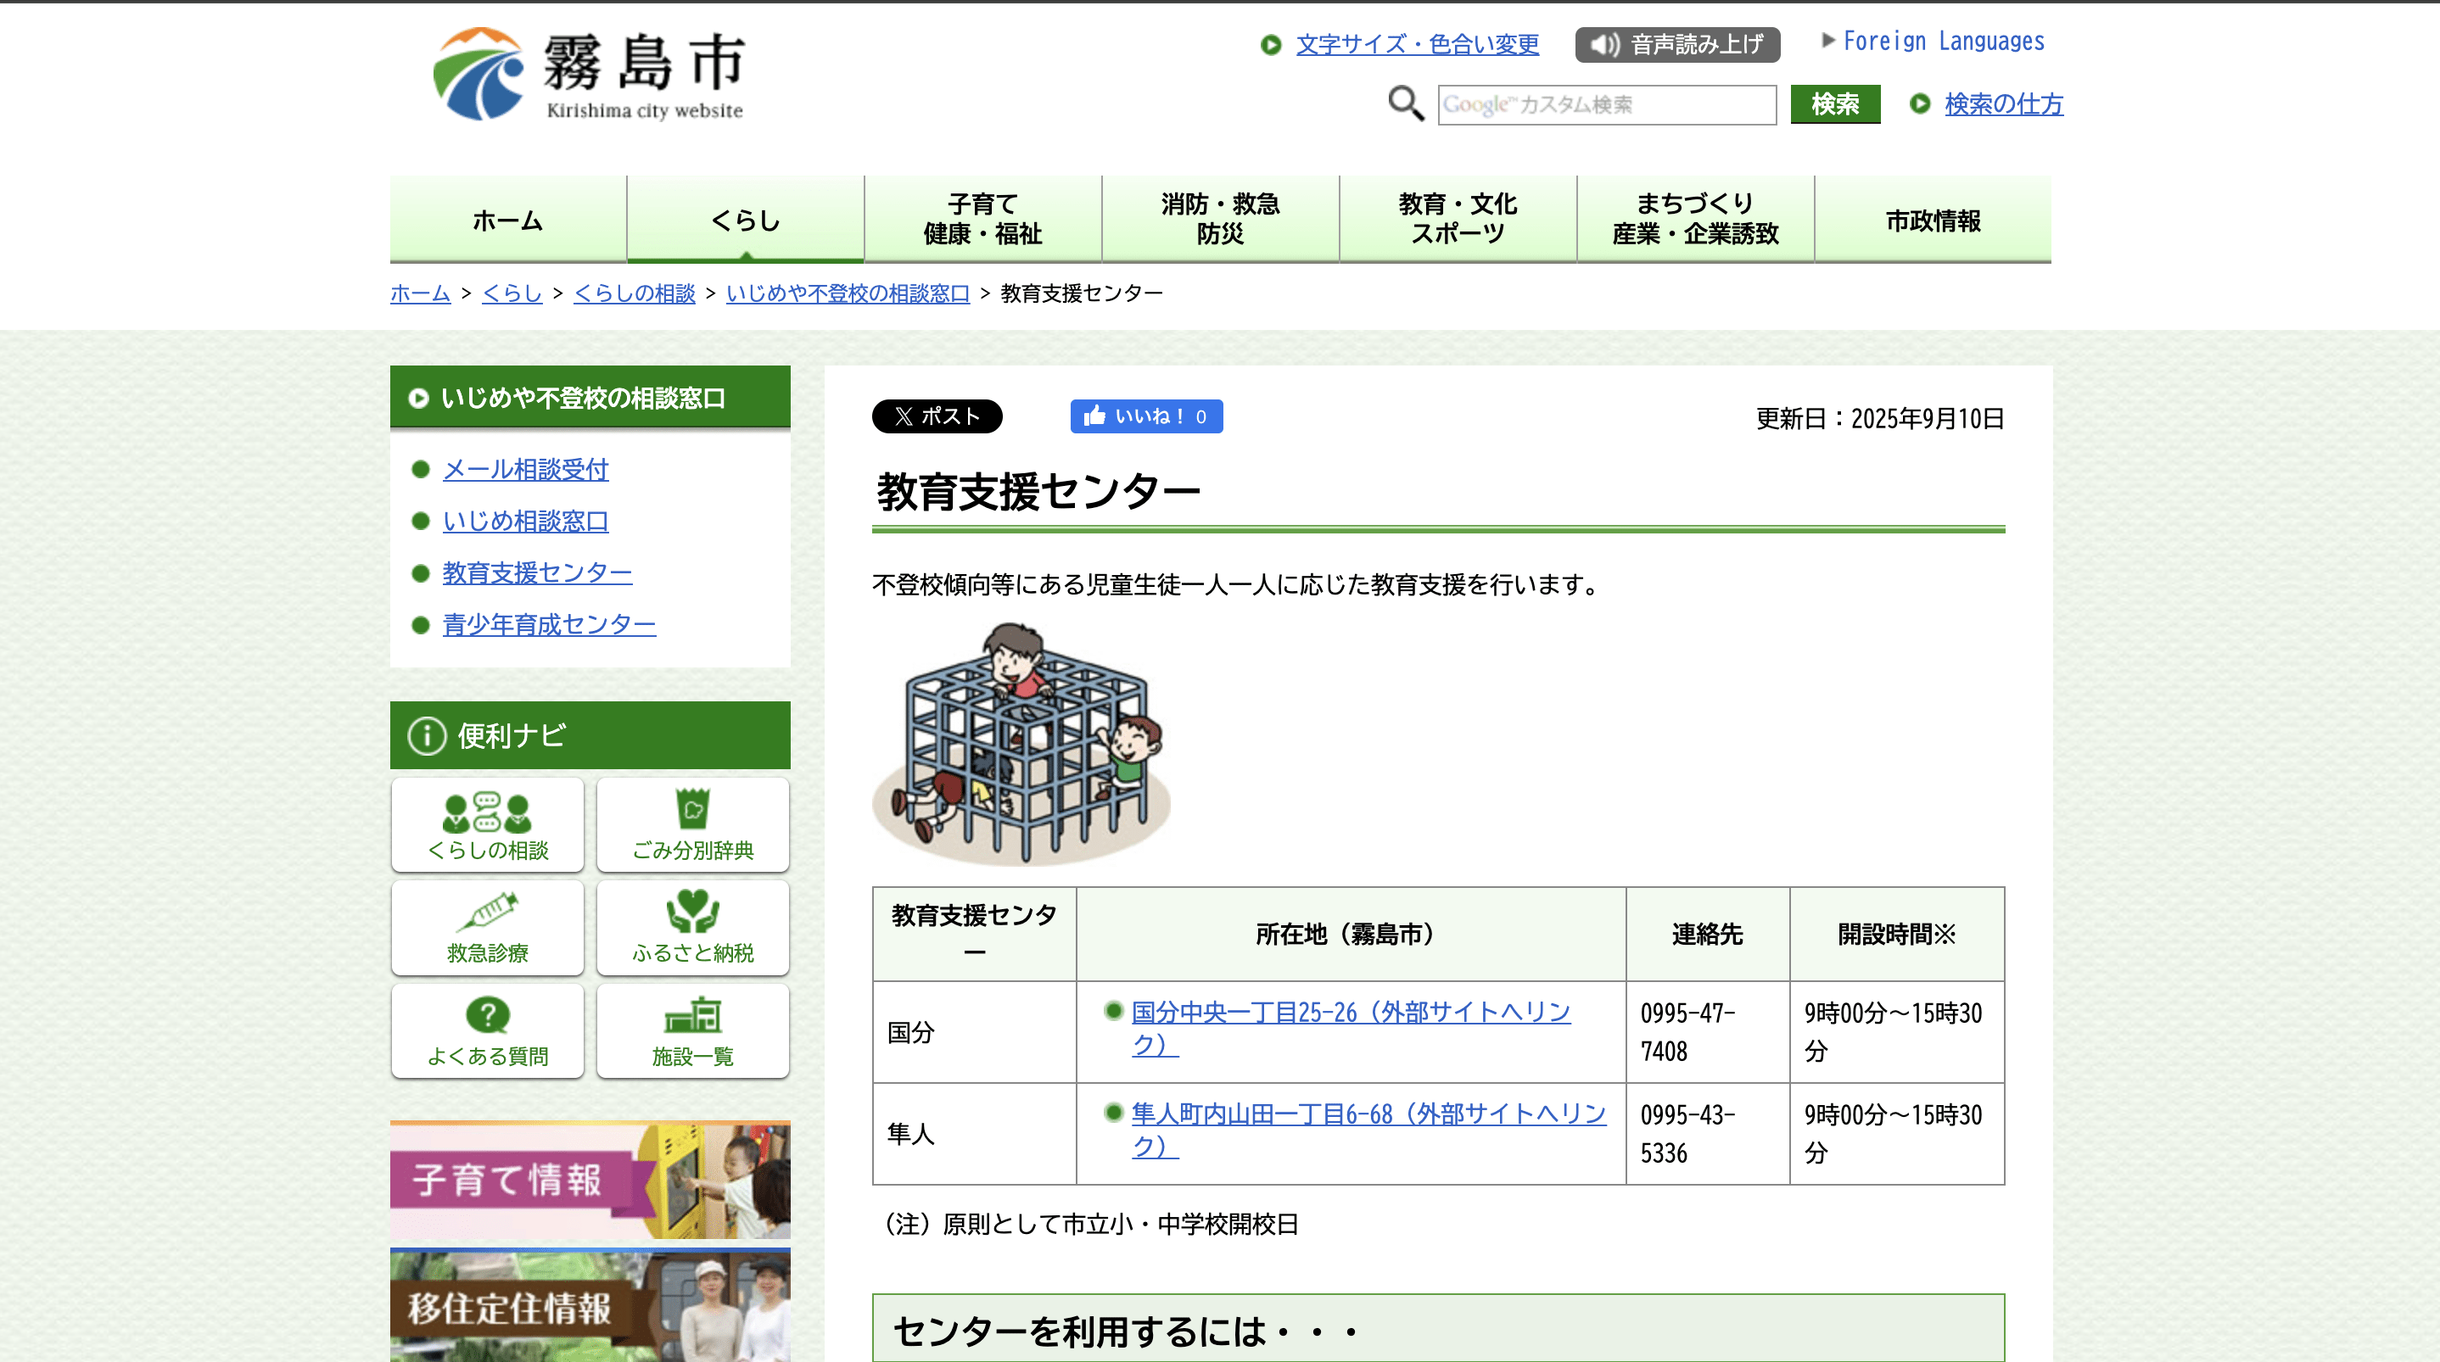
Task: Open the 教育・文化スポーツ tab
Action: 1457,219
